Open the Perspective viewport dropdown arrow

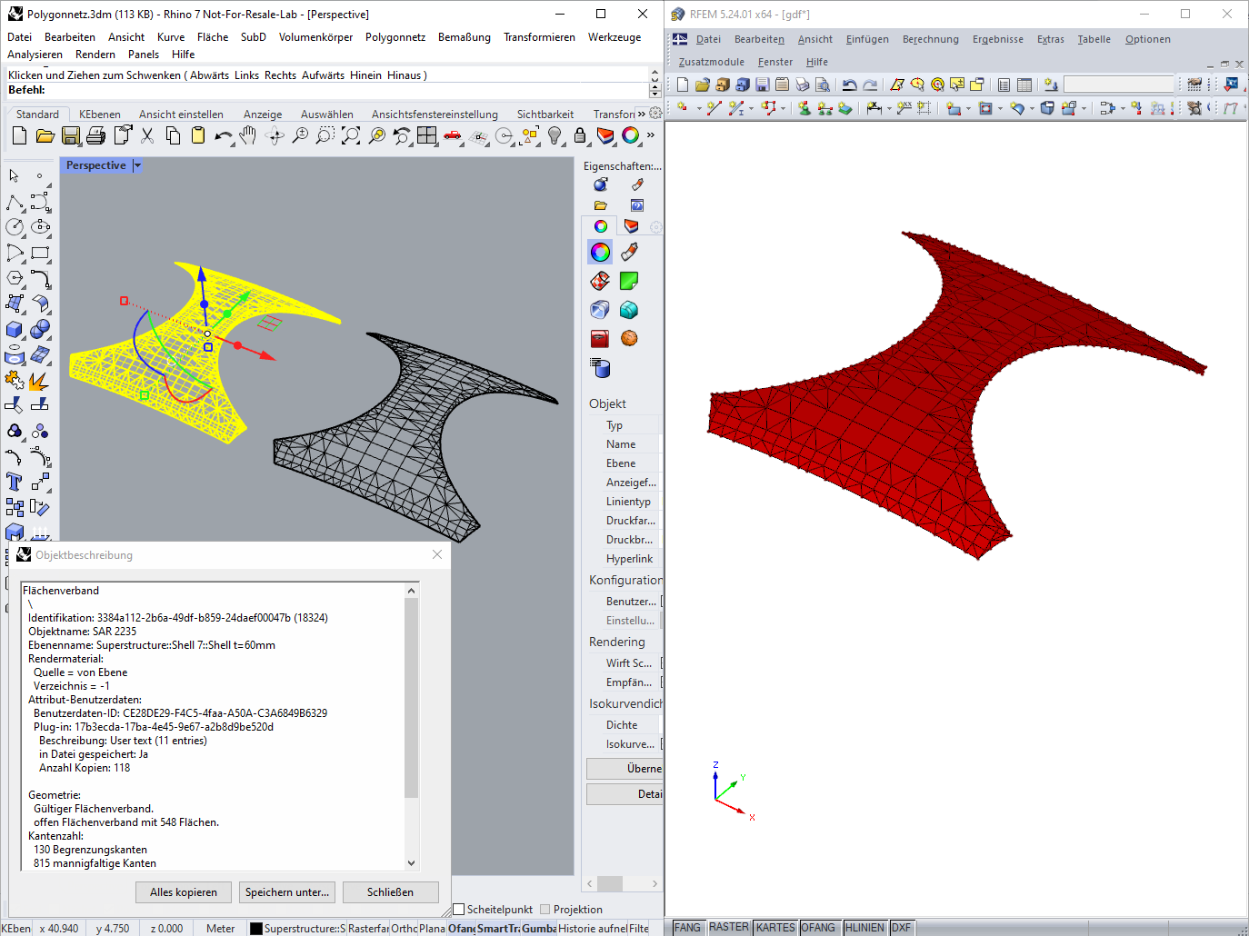pos(137,165)
